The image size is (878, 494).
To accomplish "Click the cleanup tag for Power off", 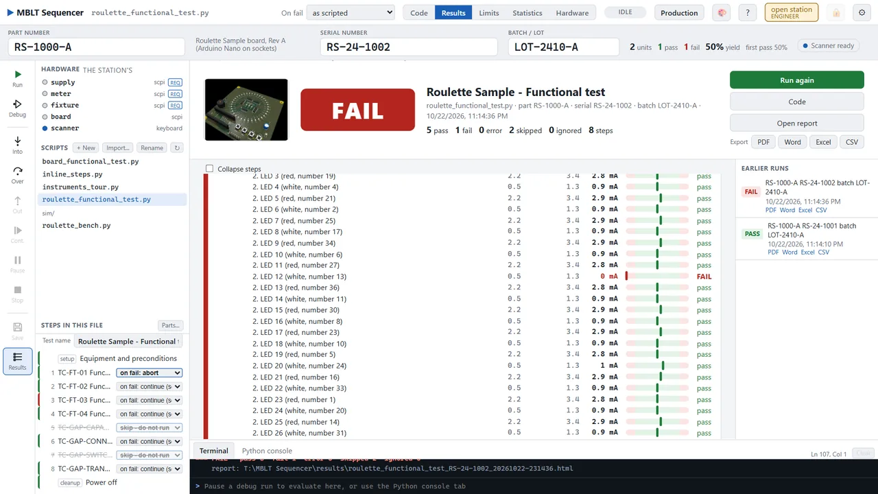I will [70, 483].
